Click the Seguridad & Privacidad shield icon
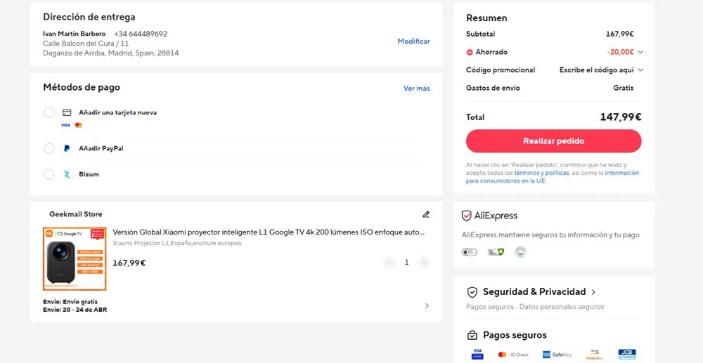The image size is (703, 363). coord(472,292)
